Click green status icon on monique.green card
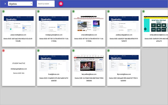Image resolution: width=168 pixels, height=105 pixels. 38,12
